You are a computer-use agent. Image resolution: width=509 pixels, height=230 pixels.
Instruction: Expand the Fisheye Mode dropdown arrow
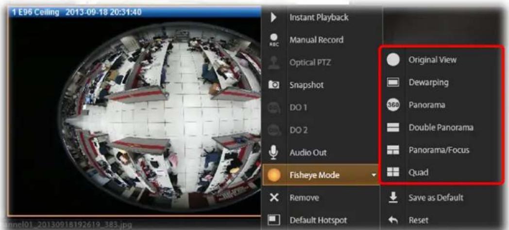(373, 176)
